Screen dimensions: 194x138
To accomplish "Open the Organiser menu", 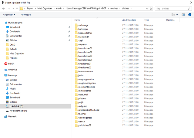I will pyautogui.click(x=9, y=15).
